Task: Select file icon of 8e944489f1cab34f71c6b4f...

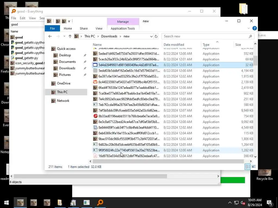Action: click(95, 128)
